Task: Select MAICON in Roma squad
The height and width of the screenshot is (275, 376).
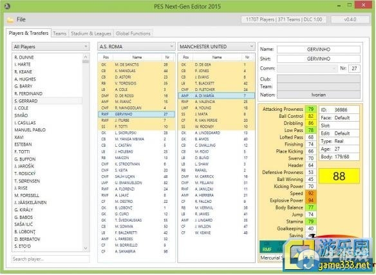Action: tap(136, 158)
